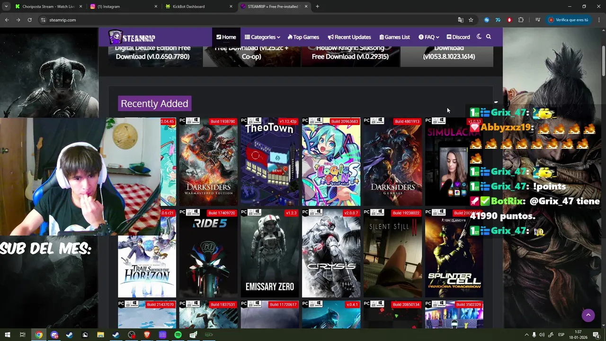Bookmark this page with the star icon
Screen dimensions: 606x341
[x=471, y=20]
